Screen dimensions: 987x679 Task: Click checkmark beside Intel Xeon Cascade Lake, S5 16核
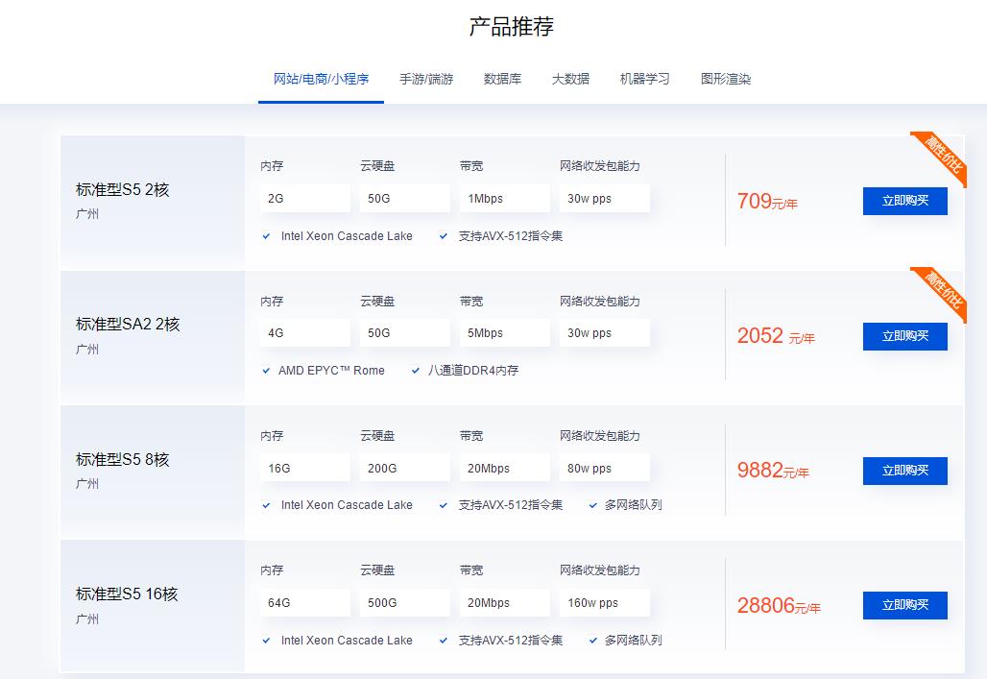(x=266, y=641)
